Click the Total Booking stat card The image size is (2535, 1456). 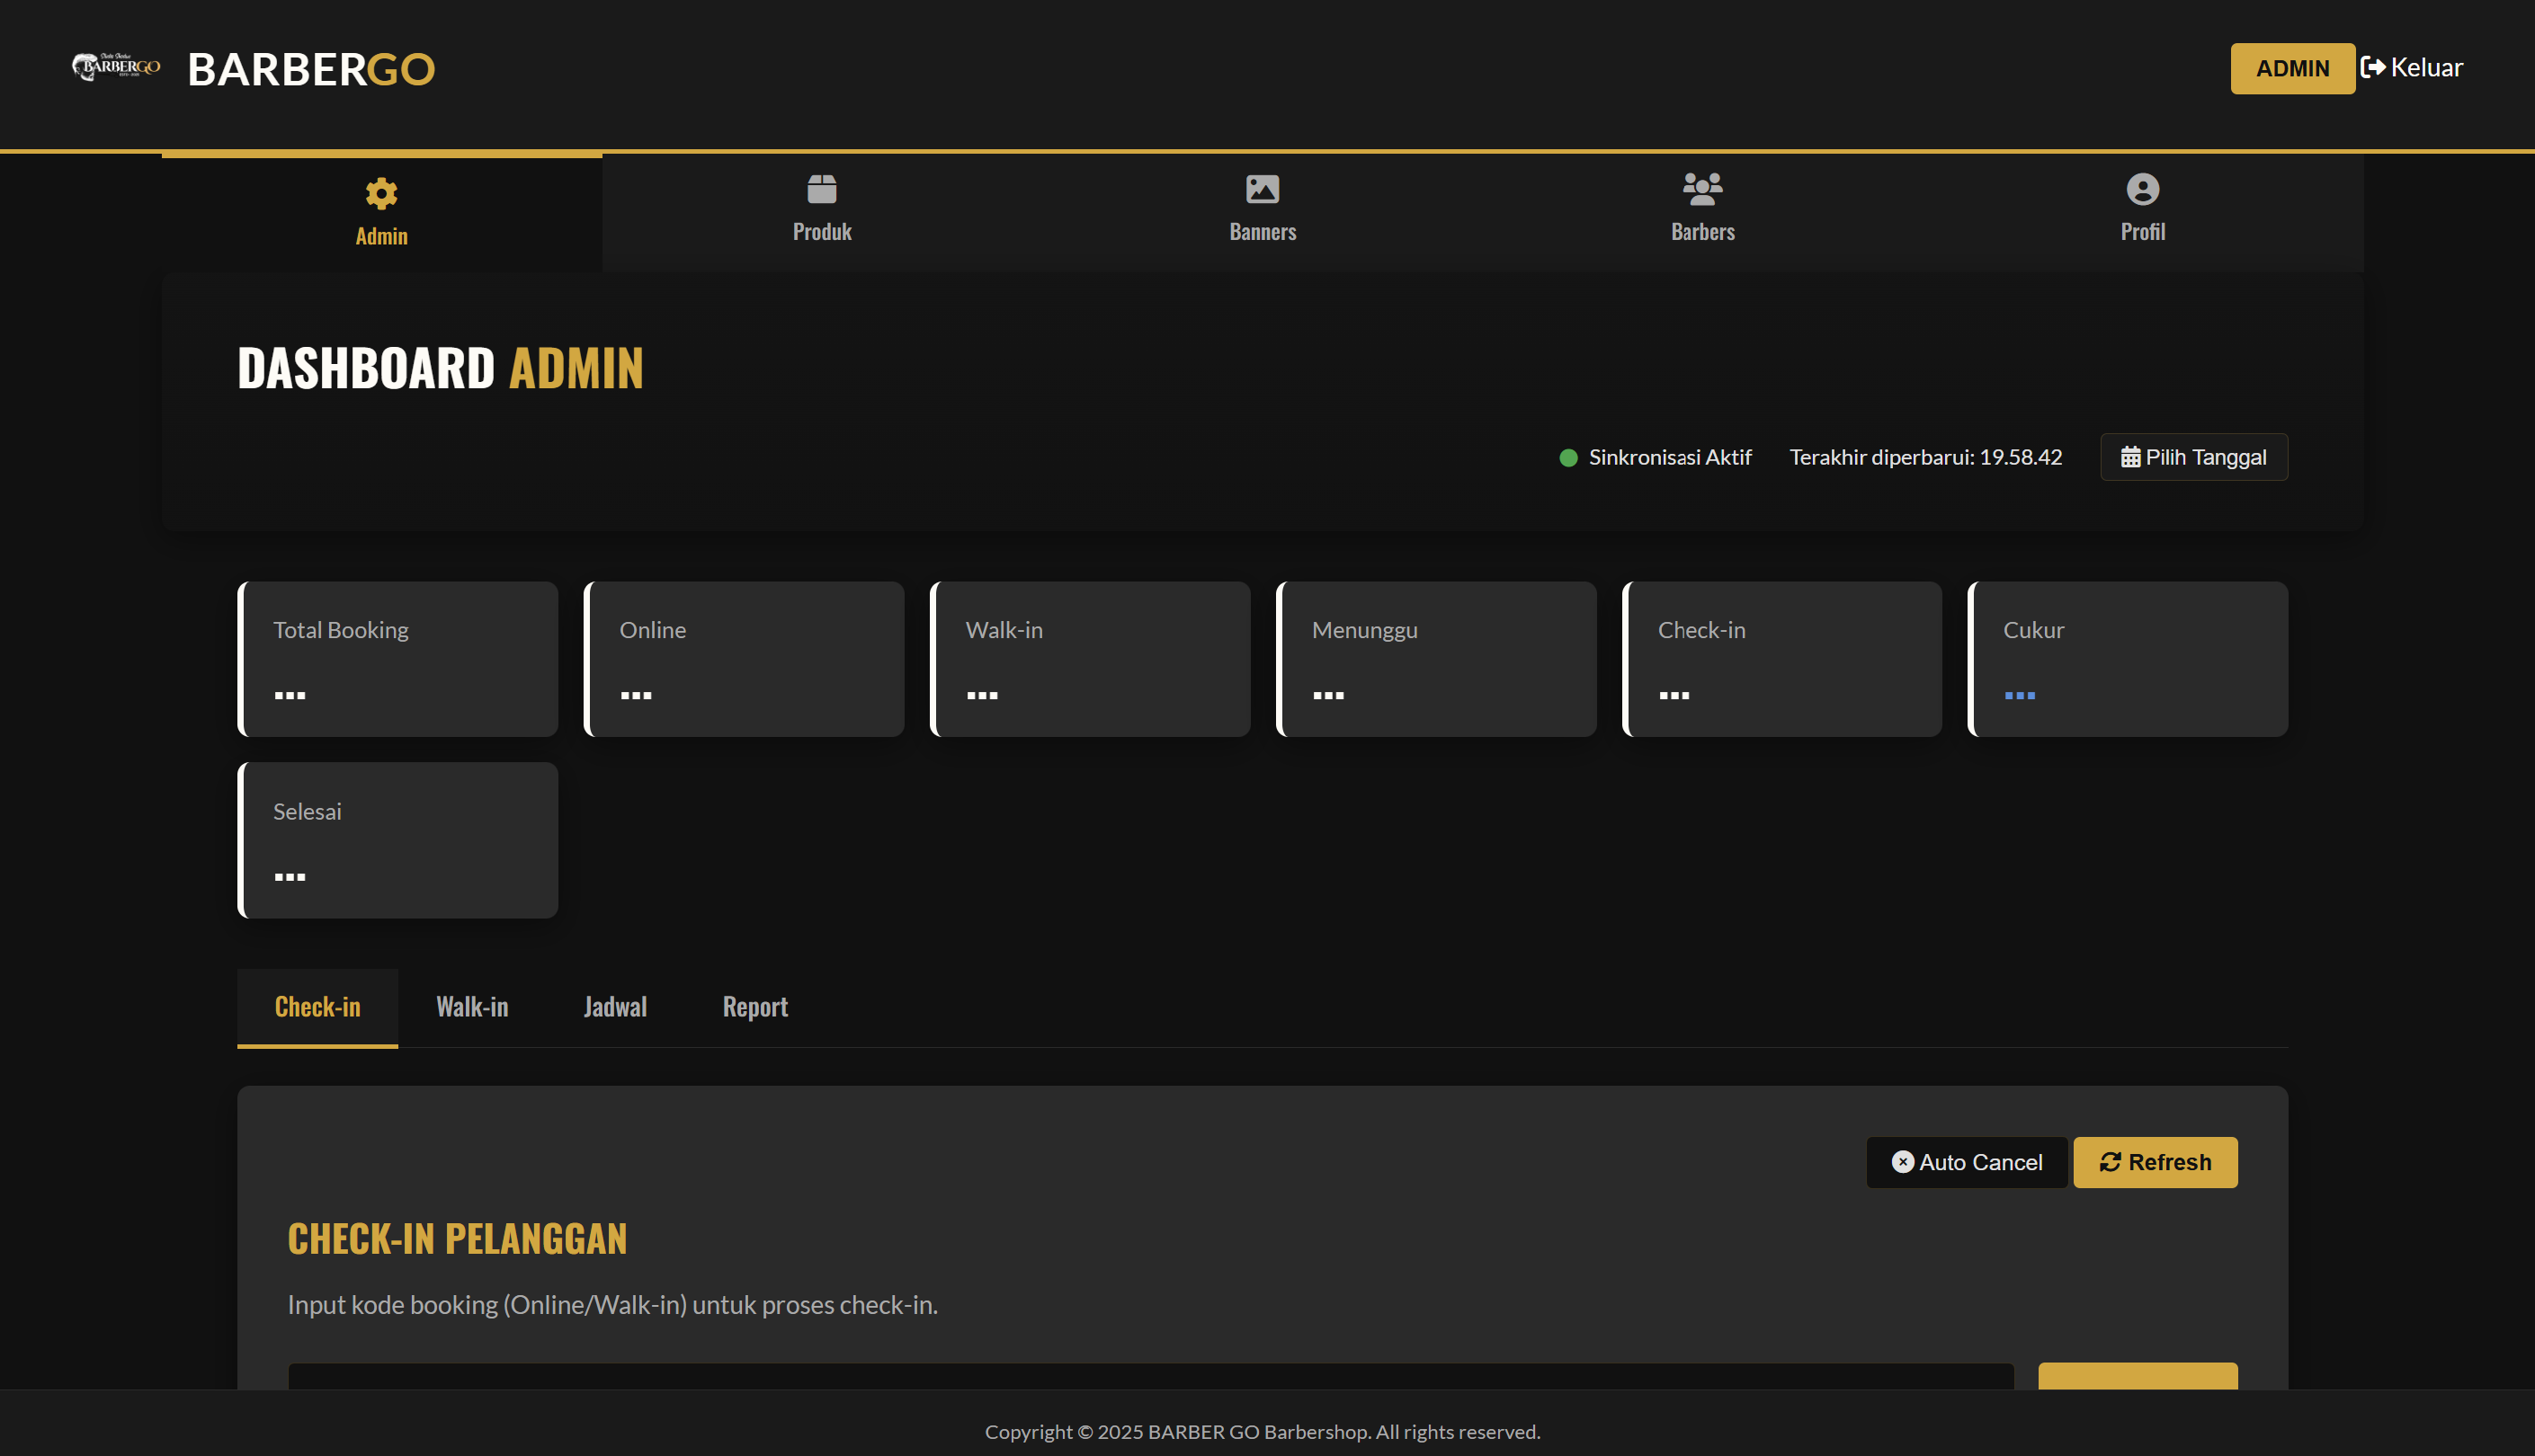[x=397, y=659]
